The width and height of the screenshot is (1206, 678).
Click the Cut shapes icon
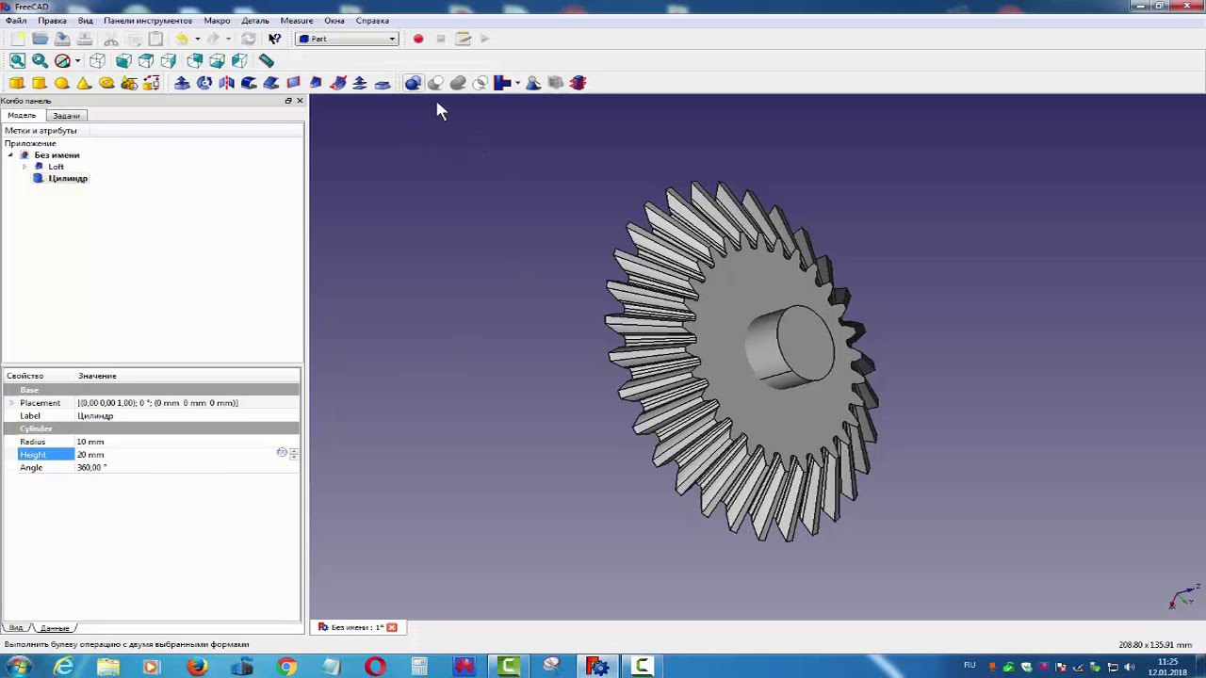435,83
